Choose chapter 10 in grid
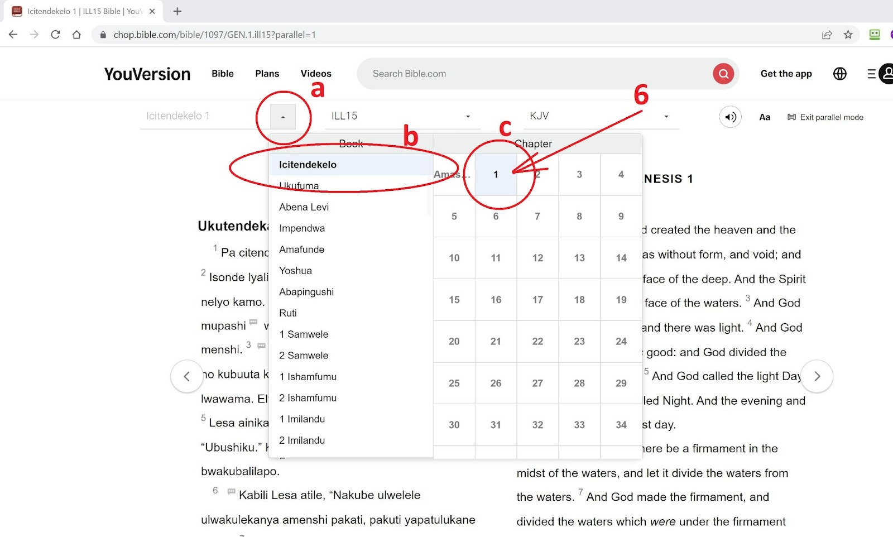 point(454,258)
